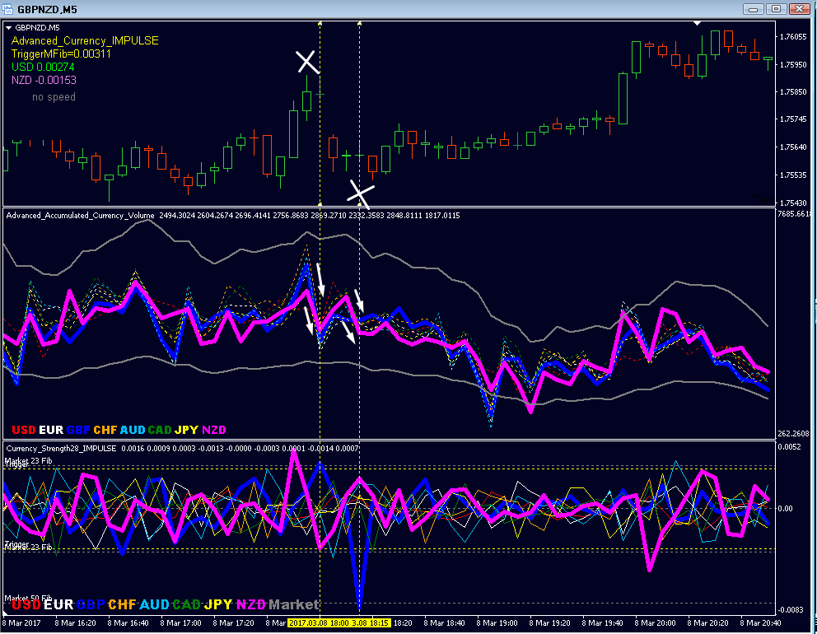Click the Advanced_Accumulated_Currency_Volume indicator title
817x634 pixels.
pos(80,215)
